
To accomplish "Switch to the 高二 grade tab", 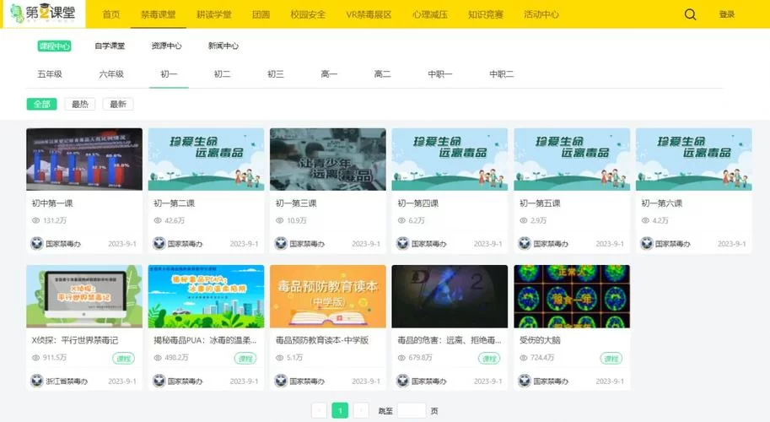I will [383, 74].
